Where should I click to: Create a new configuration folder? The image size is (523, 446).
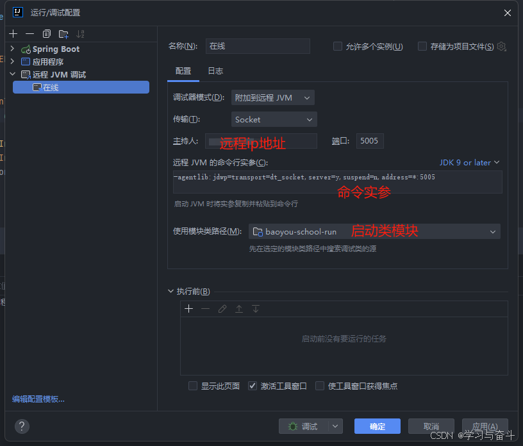(62, 33)
